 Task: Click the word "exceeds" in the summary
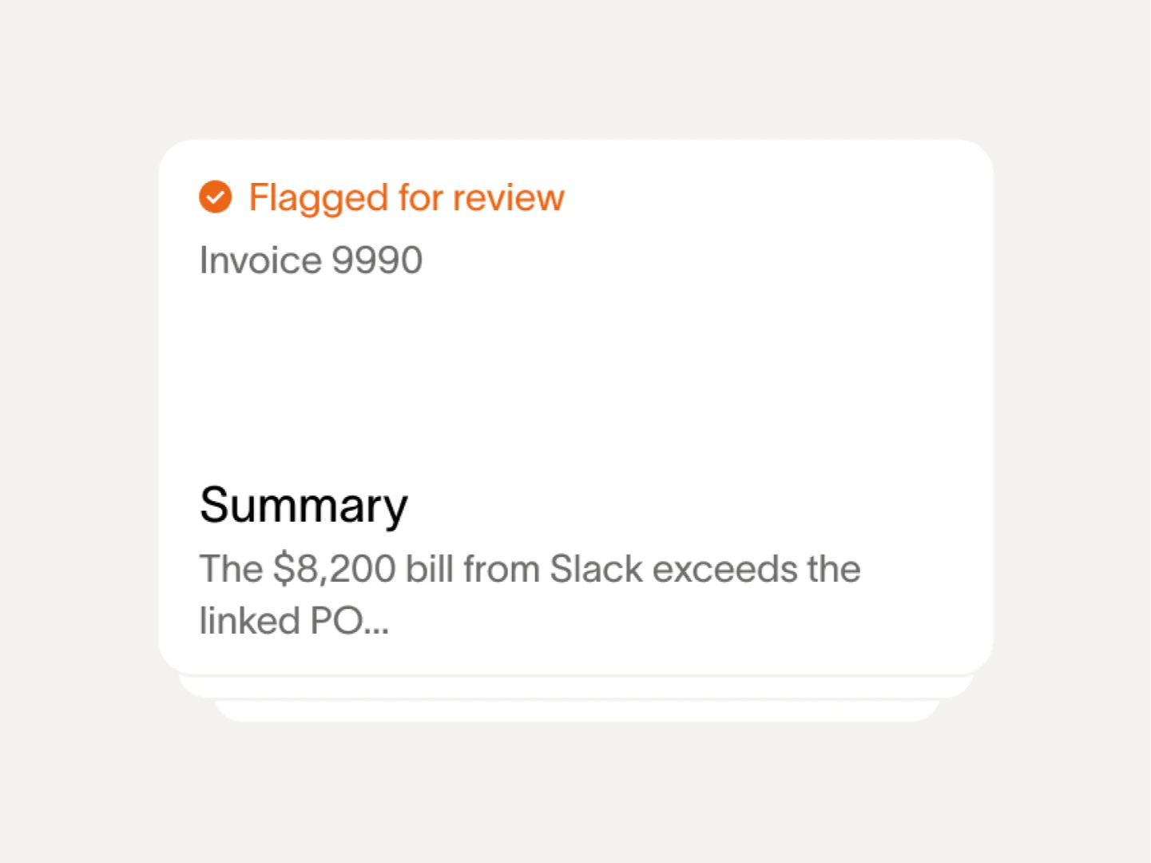[x=724, y=569]
